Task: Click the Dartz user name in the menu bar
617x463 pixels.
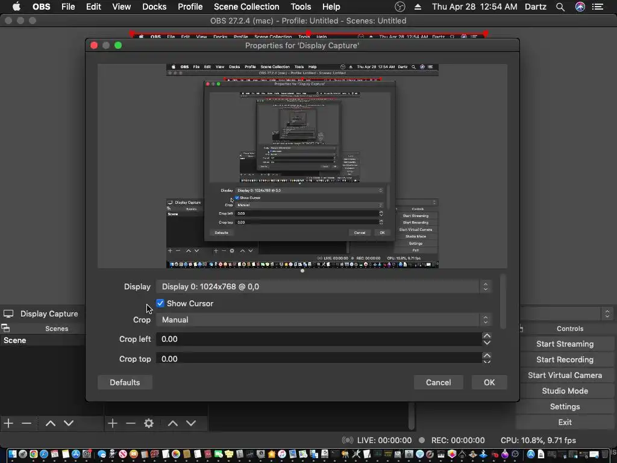Action: [x=535, y=7]
